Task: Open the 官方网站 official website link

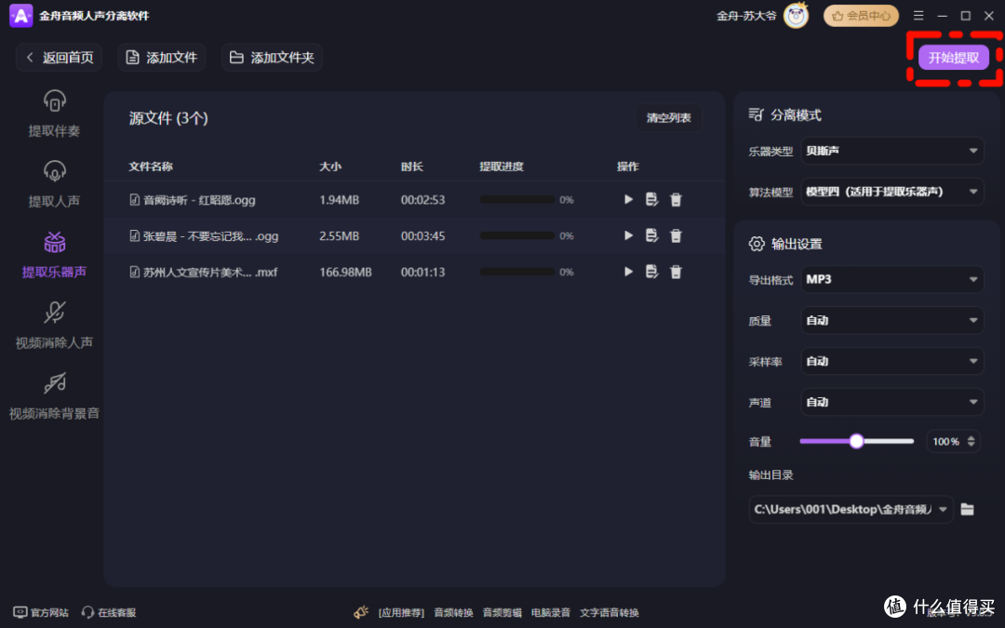Action: pyautogui.click(x=41, y=612)
